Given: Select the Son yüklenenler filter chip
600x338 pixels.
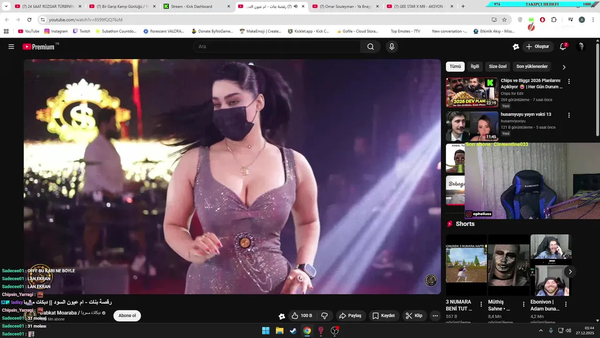Looking at the screenshot, I should point(532,67).
